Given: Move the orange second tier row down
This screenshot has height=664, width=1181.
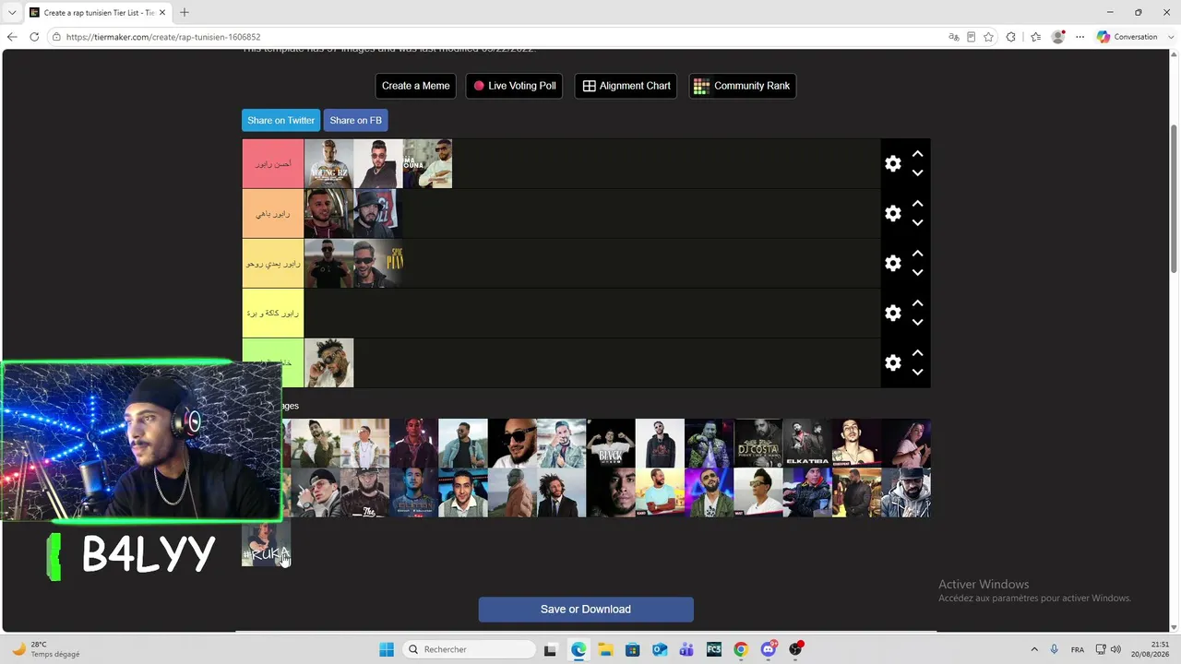Looking at the screenshot, I should point(917,222).
